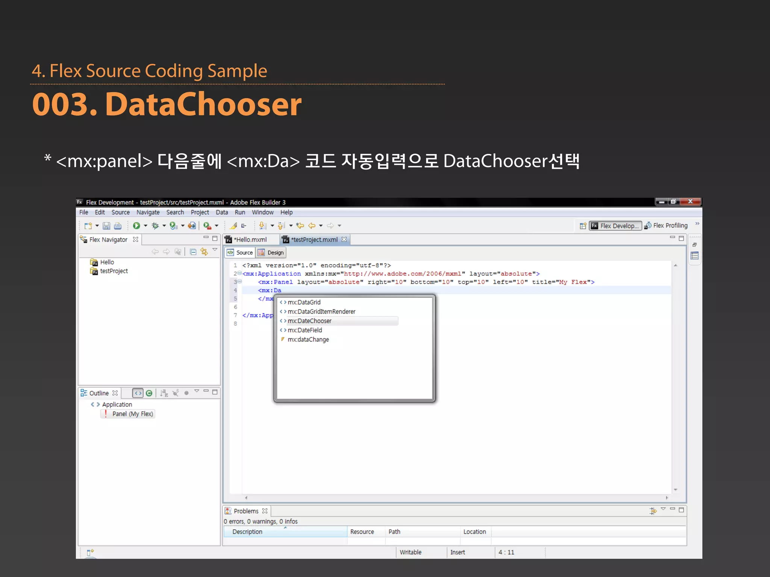This screenshot has height=577, width=770.
Task: Maximize the Flex Navigator panel
Action: 215,239
